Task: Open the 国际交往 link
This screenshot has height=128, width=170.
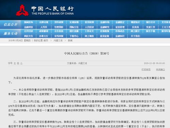Action: point(74,27)
